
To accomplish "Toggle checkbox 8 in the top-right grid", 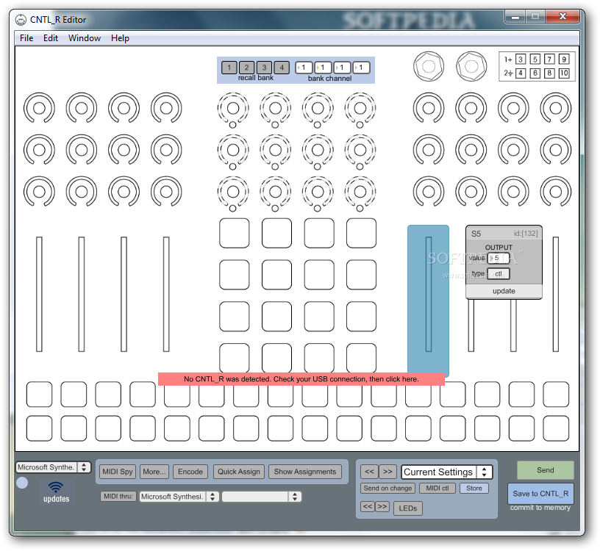I will coord(549,73).
